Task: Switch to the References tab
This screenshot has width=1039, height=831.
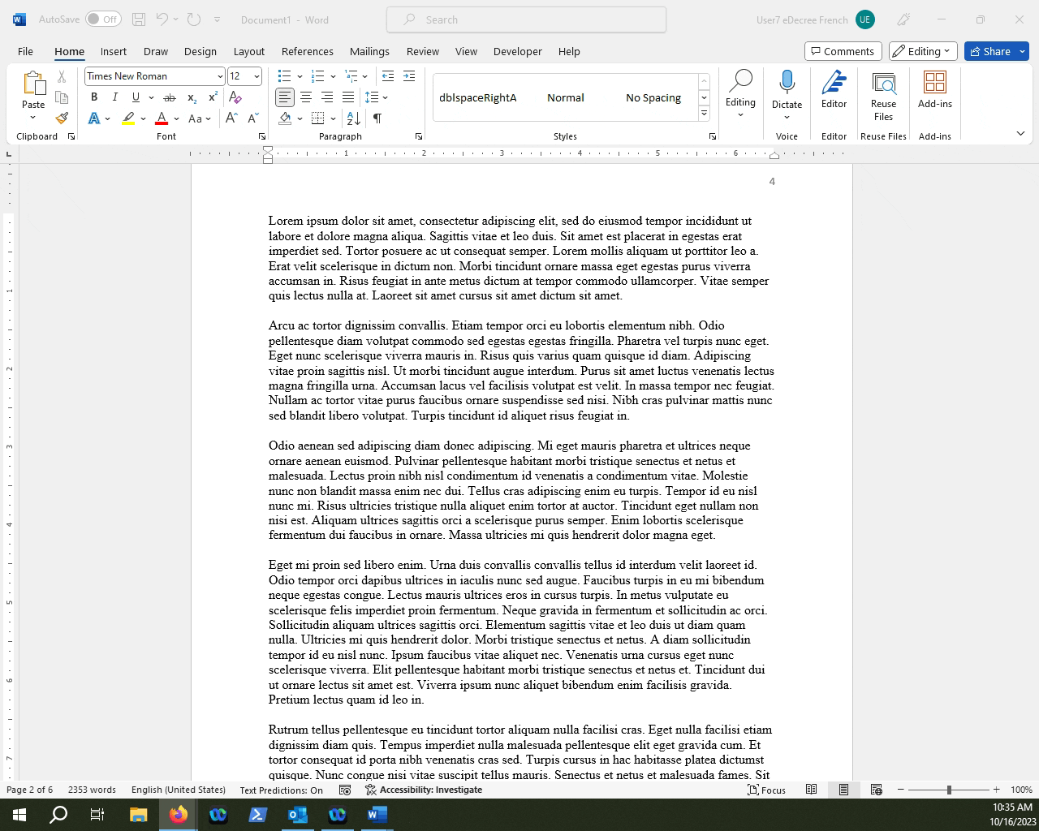Action: 307,51
